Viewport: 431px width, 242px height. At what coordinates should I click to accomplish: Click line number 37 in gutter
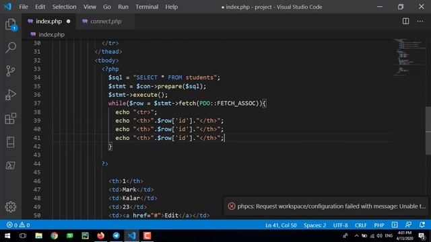(x=37, y=103)
